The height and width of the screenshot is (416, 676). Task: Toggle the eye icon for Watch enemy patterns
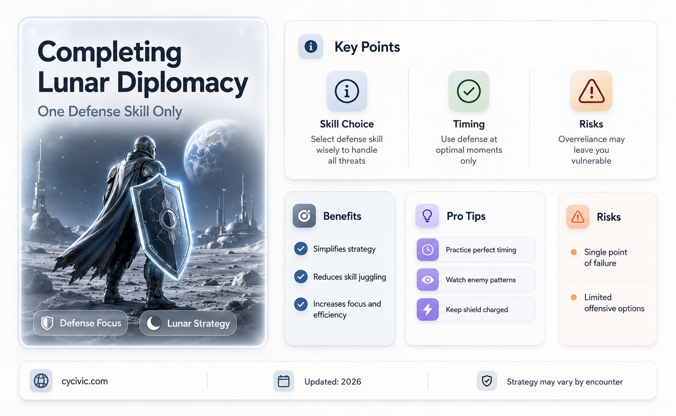point(427,279)
